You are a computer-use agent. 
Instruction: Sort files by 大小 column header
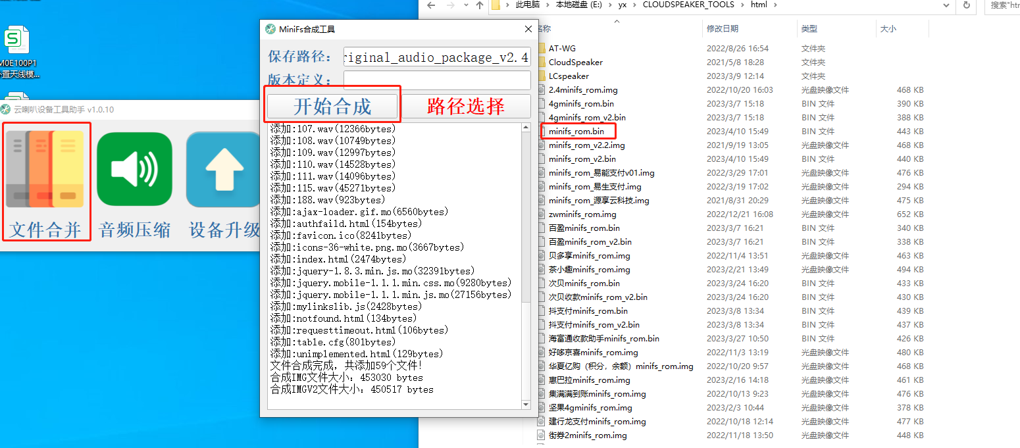(887, 29)
